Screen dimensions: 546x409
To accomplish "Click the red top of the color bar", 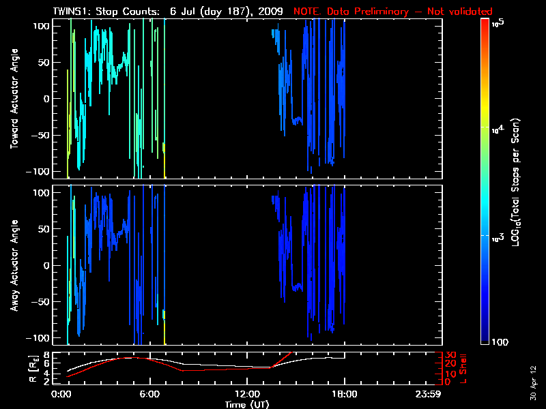I will [485, 24].
